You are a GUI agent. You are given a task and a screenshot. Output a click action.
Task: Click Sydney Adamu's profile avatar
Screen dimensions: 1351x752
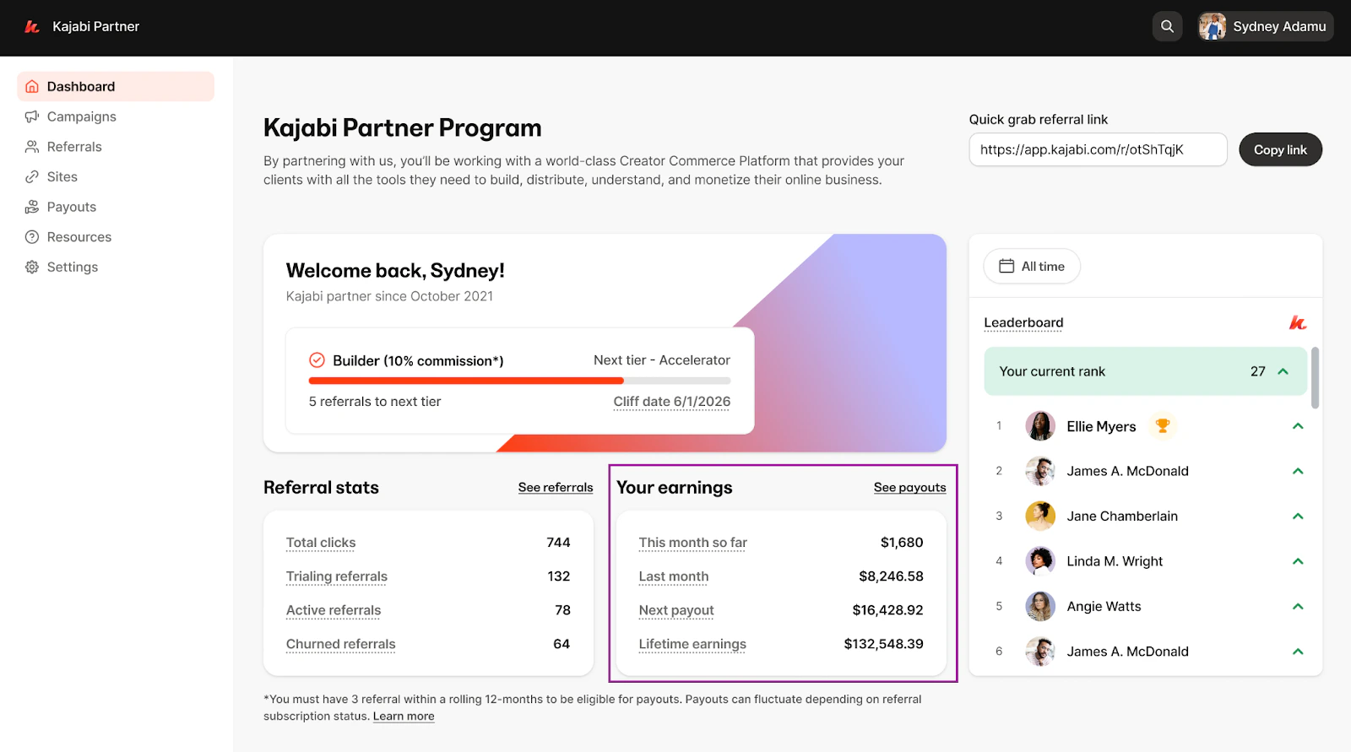[1213, 26]
